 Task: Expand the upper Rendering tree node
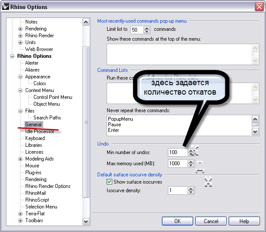21,29
